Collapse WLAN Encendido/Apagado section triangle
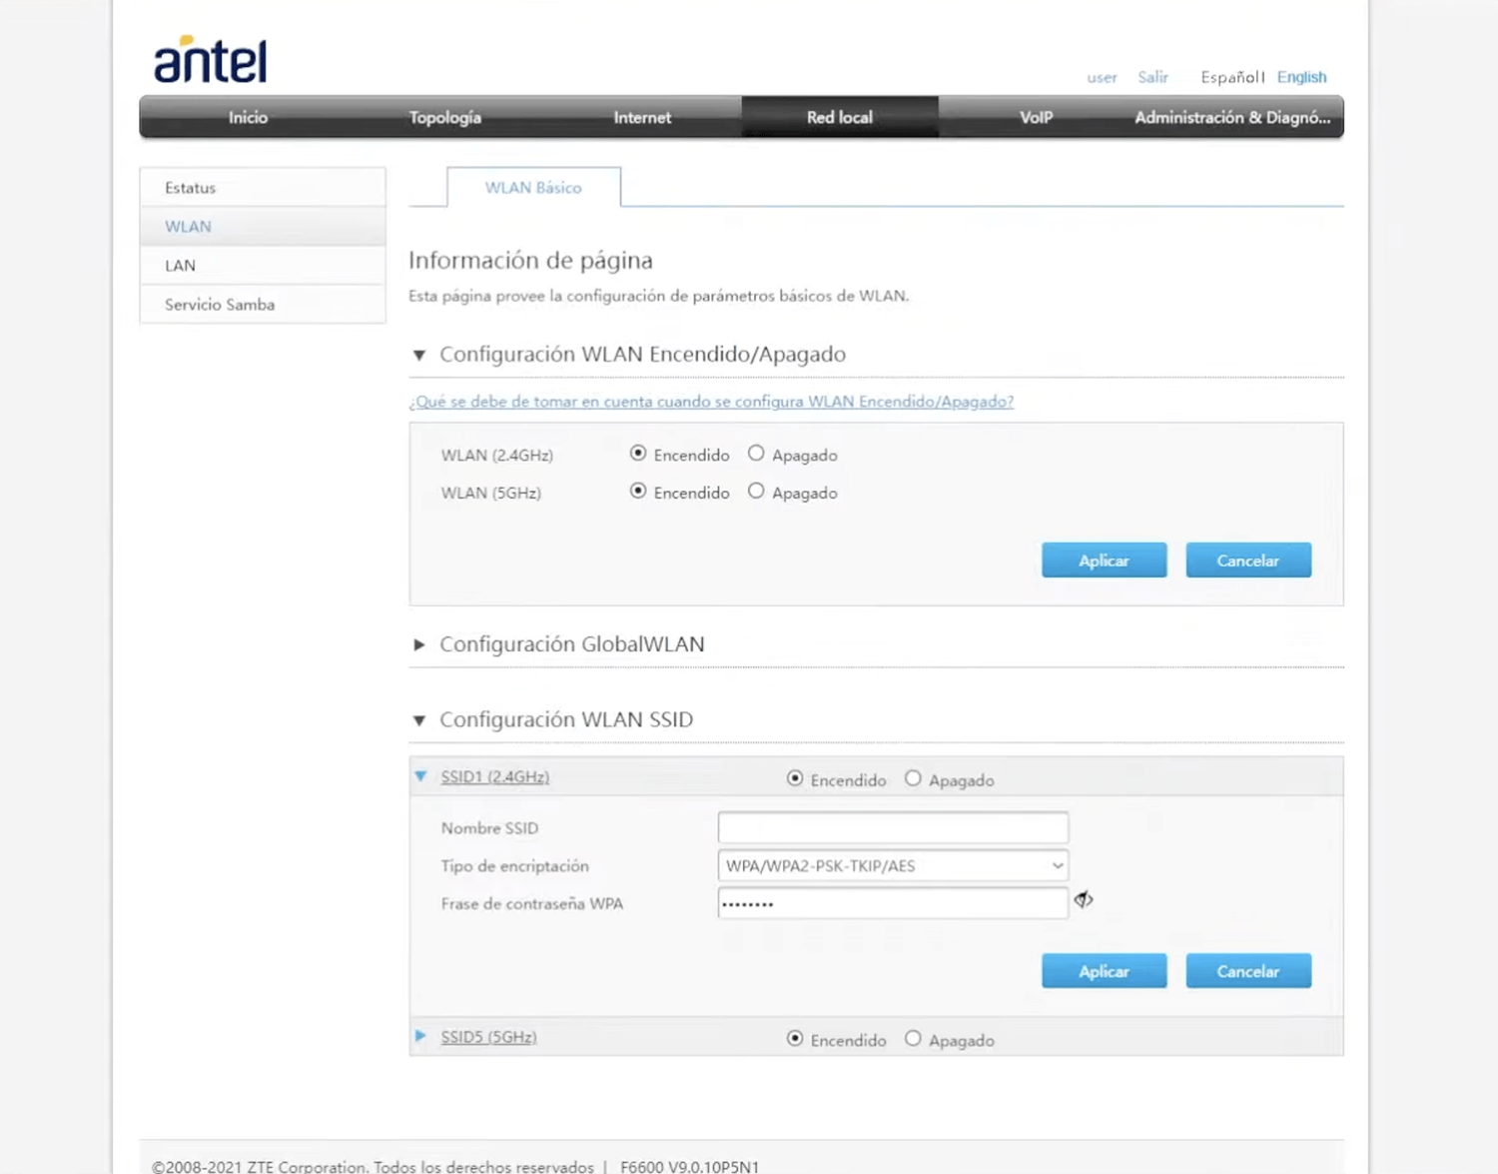This screenshot has height=1174, width=1498. point(419,355)
